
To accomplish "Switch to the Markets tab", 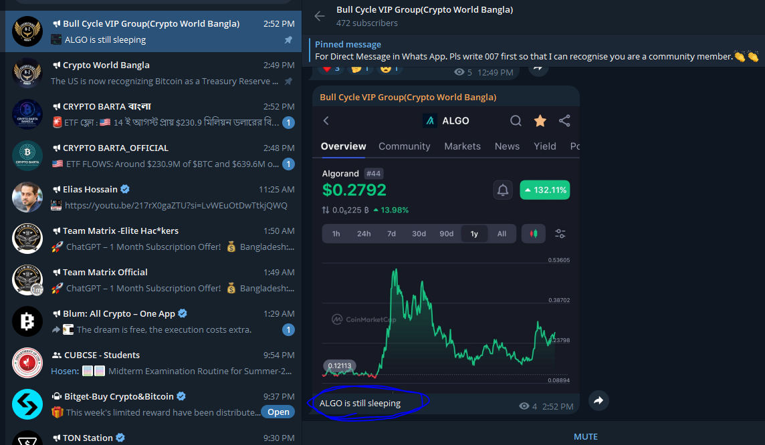I will click(x=462, y=146).
